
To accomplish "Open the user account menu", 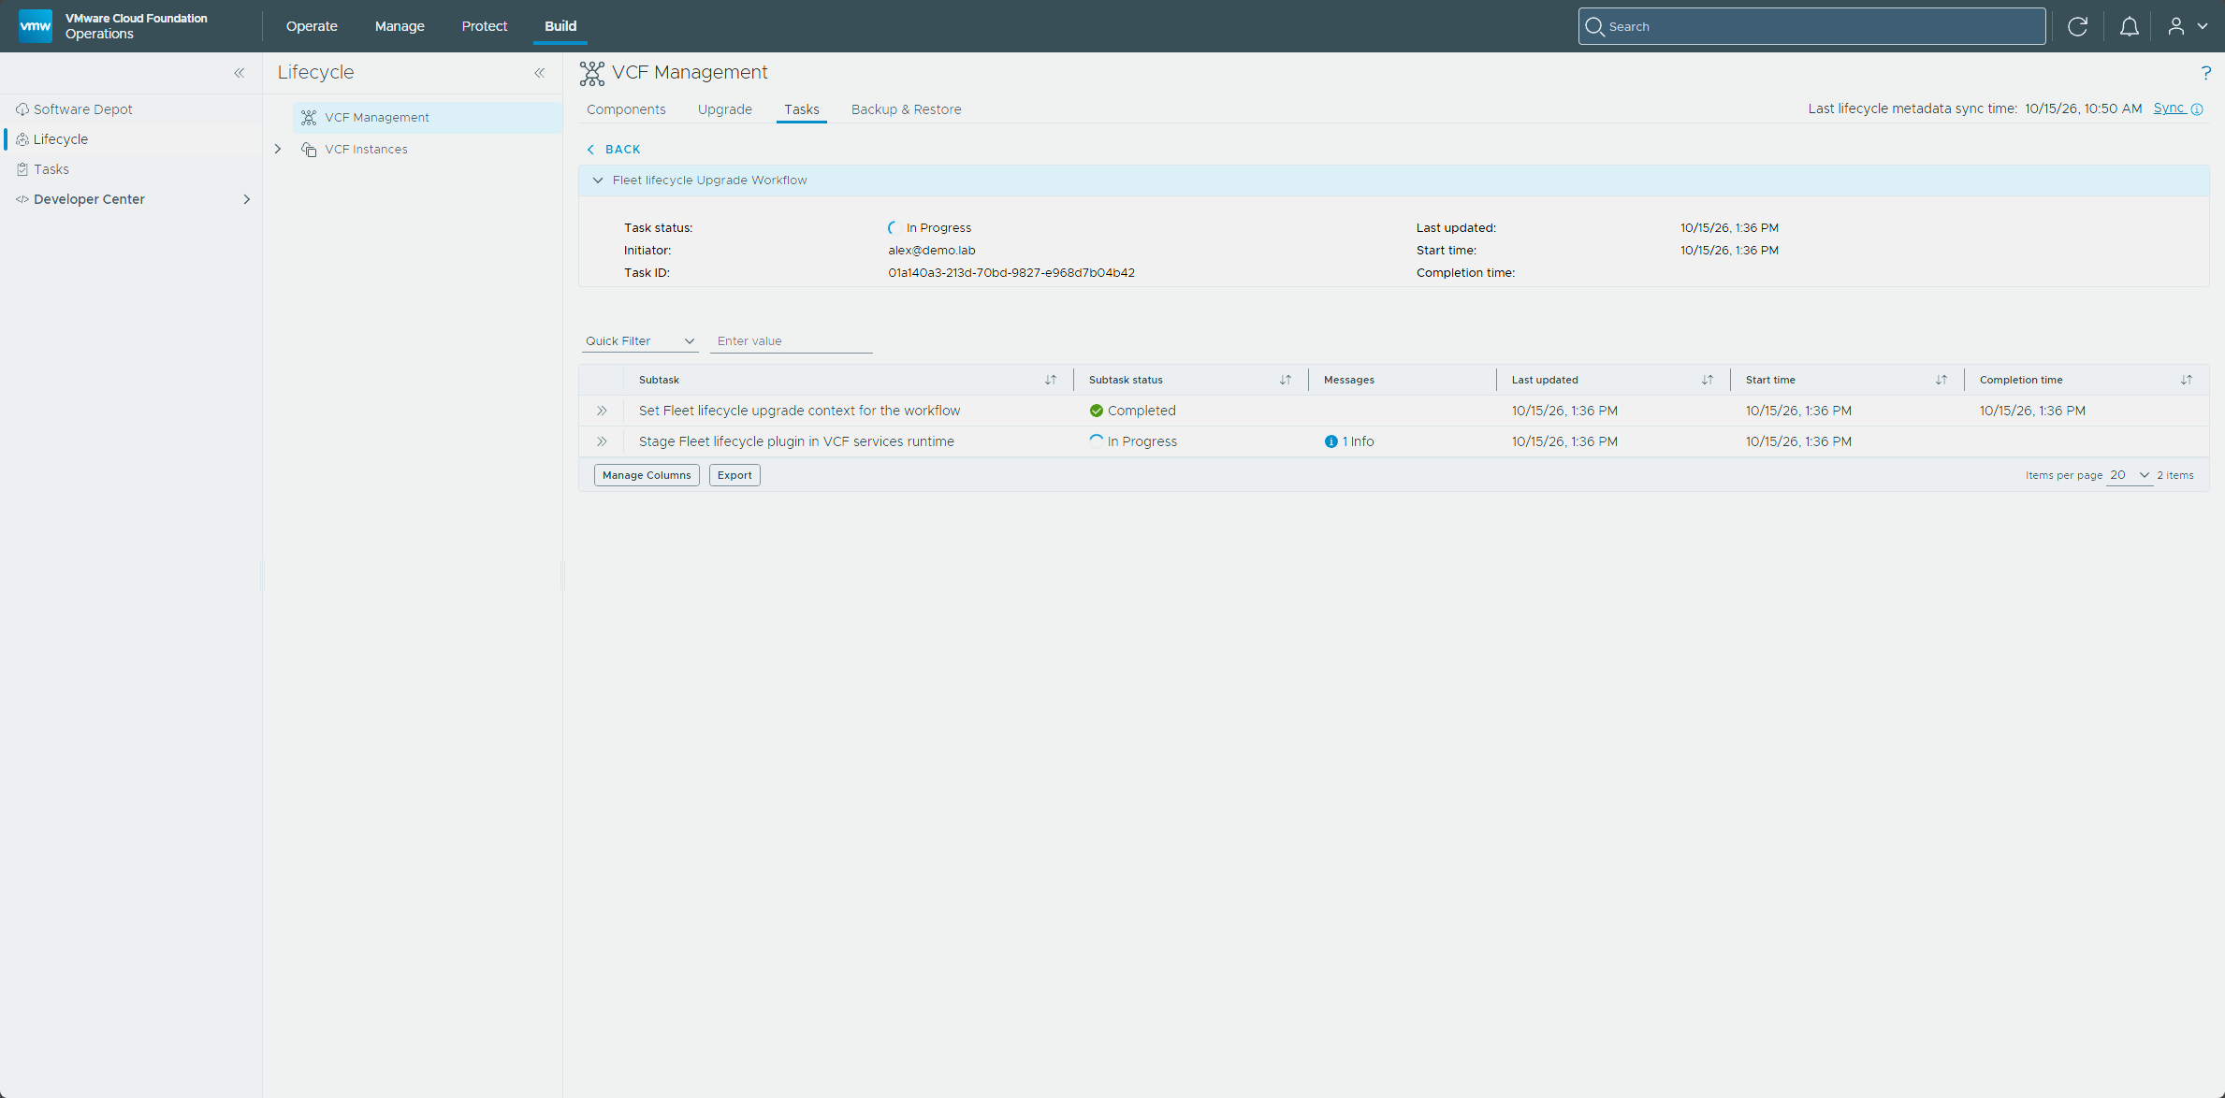I will [2188, 26].
